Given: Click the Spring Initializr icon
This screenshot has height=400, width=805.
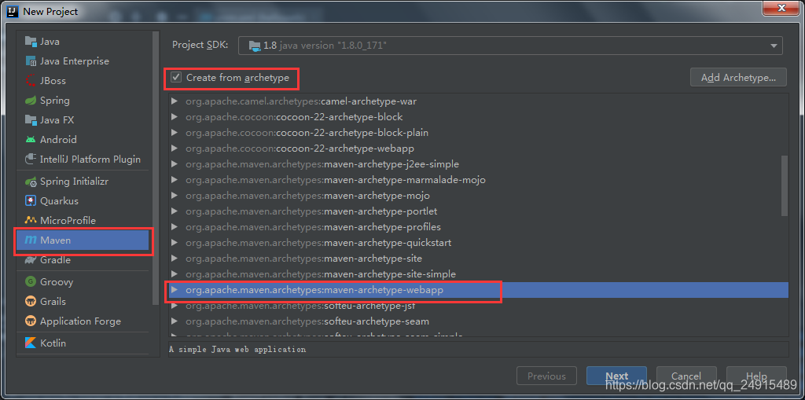Looking at the screenshot, I should tap(31, 182).
